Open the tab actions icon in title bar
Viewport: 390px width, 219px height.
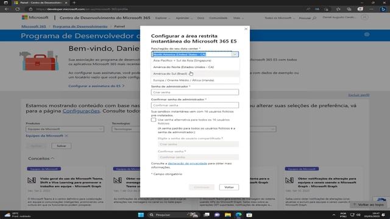pos(5,2)
